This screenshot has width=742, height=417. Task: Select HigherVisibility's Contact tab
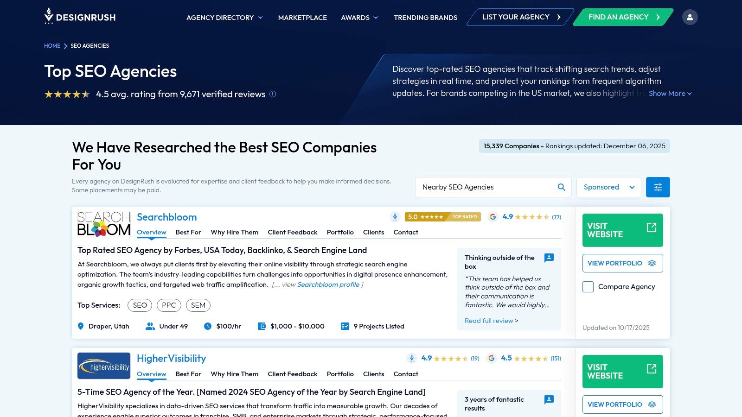pyautogui.click(x=406, y=374)
